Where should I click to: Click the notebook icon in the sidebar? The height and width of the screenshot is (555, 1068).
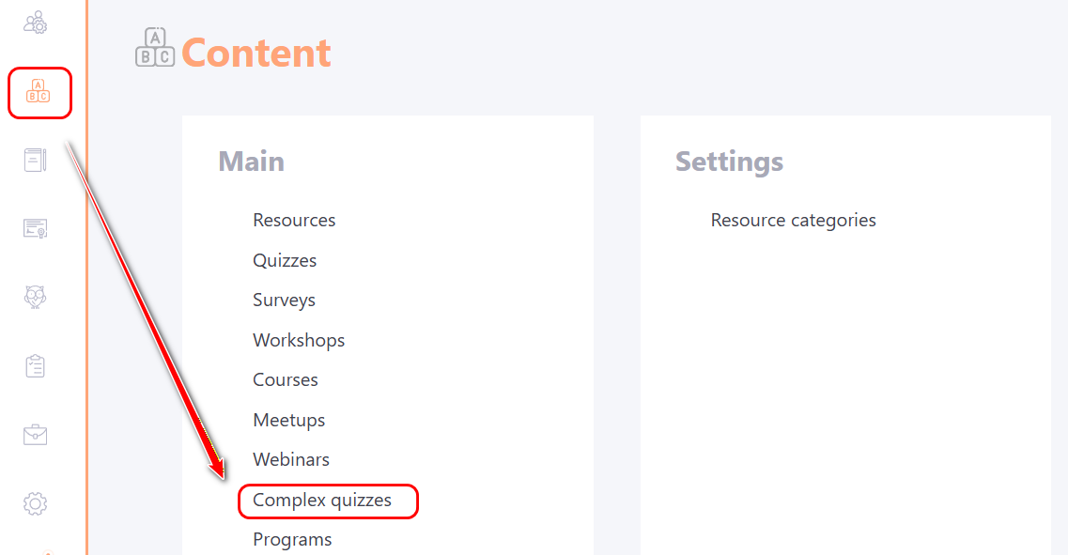[x=36, y=161]
